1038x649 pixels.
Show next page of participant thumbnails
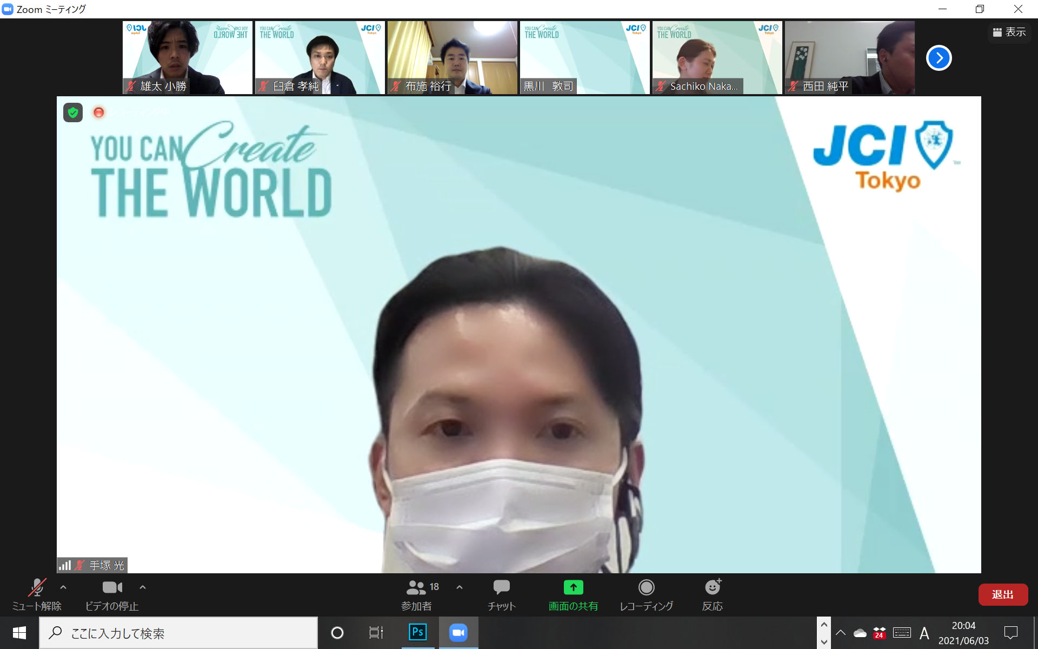(x=939, y=58)
